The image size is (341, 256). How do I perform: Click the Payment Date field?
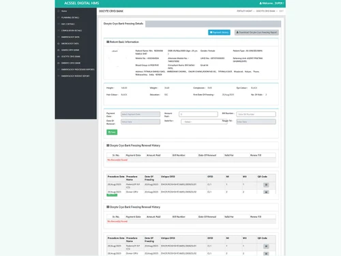click(x=140, y=114)
